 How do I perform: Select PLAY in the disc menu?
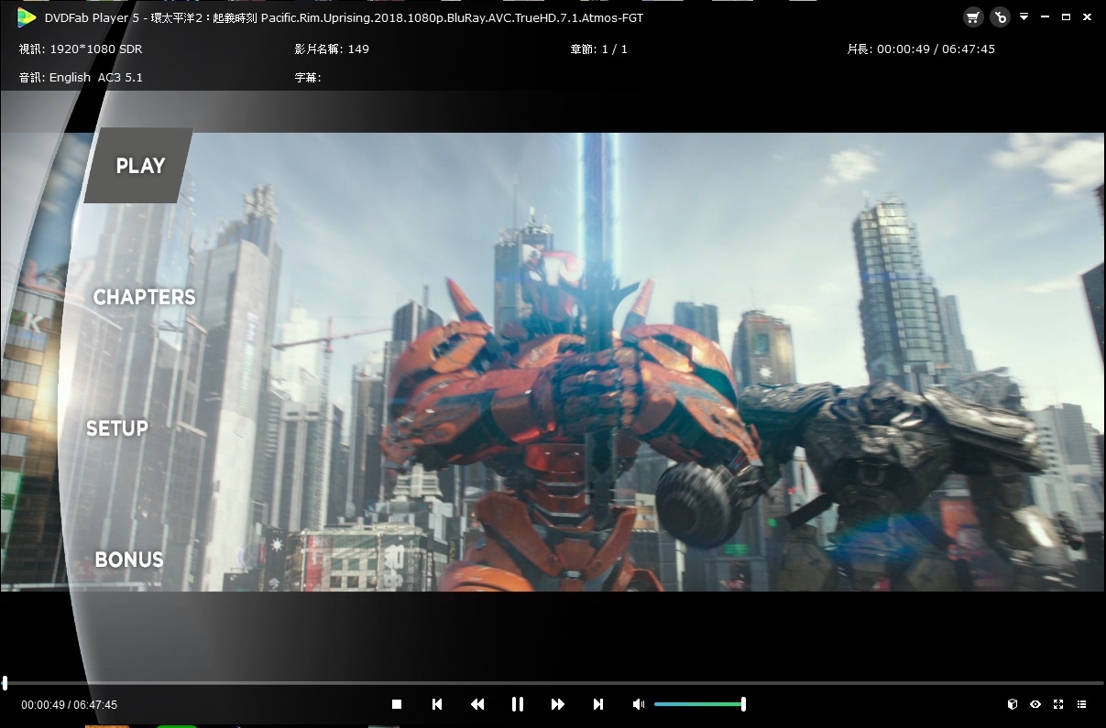(x=140, y=166)
